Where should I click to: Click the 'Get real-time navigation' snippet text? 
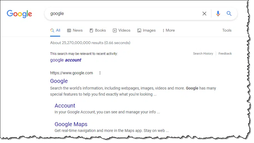point(112,131)
